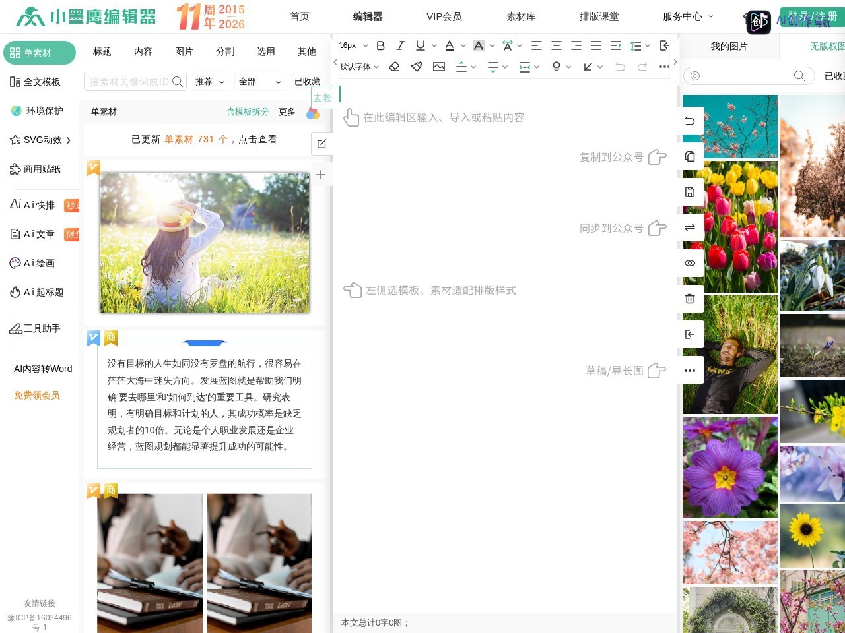This screenshot has width=845, height=633.
Task: Open more toolbar options ellipsis
Action: [x=665, y=67]
